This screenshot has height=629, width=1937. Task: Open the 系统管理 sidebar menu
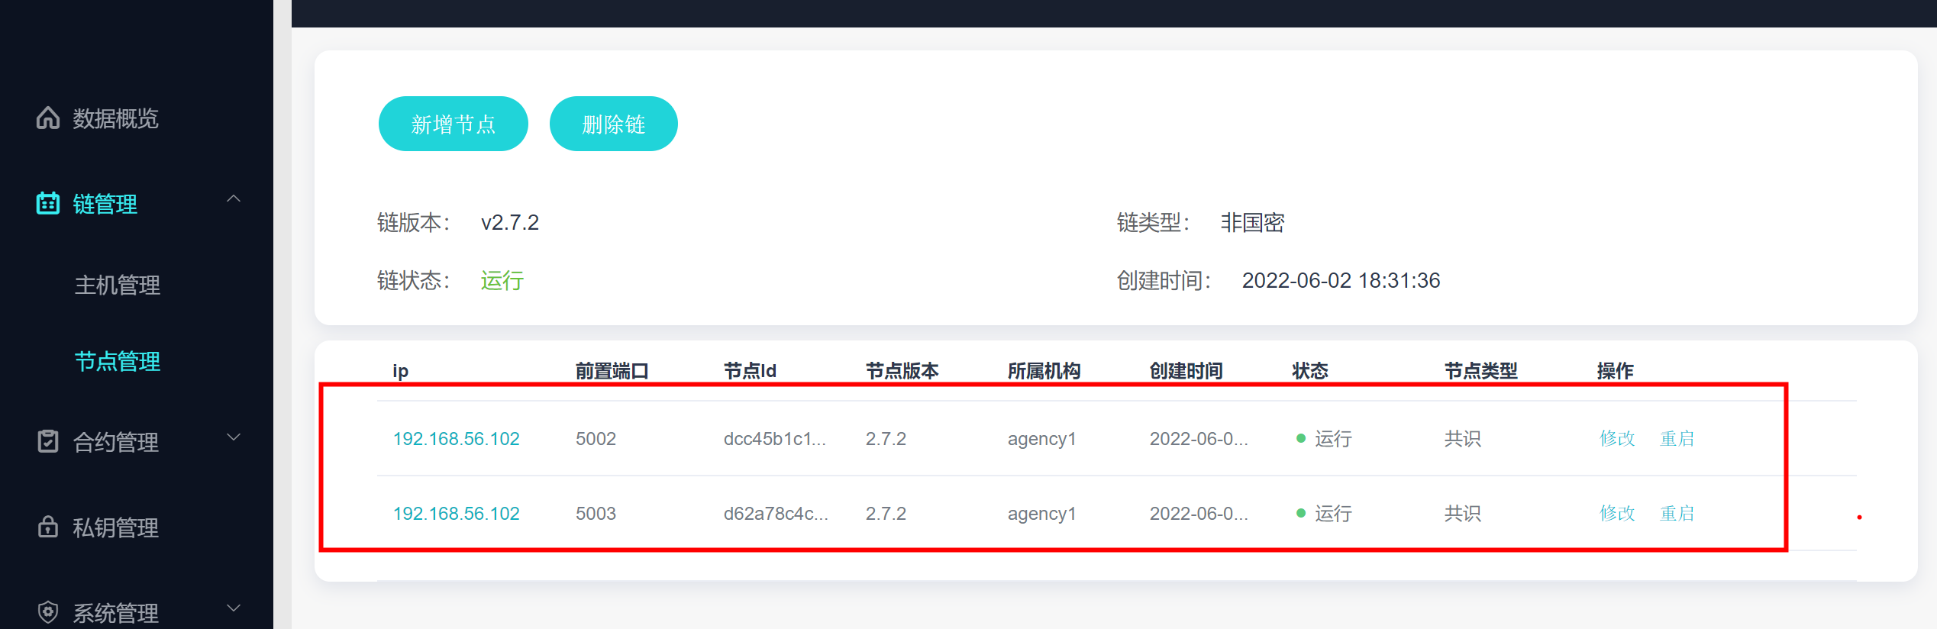pyautogui.click(x=115, y=613)
